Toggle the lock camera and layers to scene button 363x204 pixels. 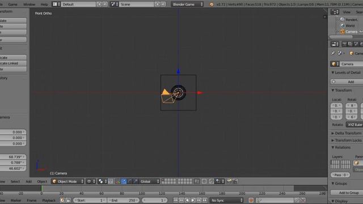[x=197, y=181]
